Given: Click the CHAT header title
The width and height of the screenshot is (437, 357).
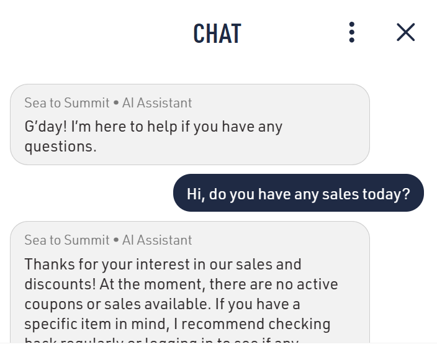Looking at the screenshot, I should pos(217,34).
